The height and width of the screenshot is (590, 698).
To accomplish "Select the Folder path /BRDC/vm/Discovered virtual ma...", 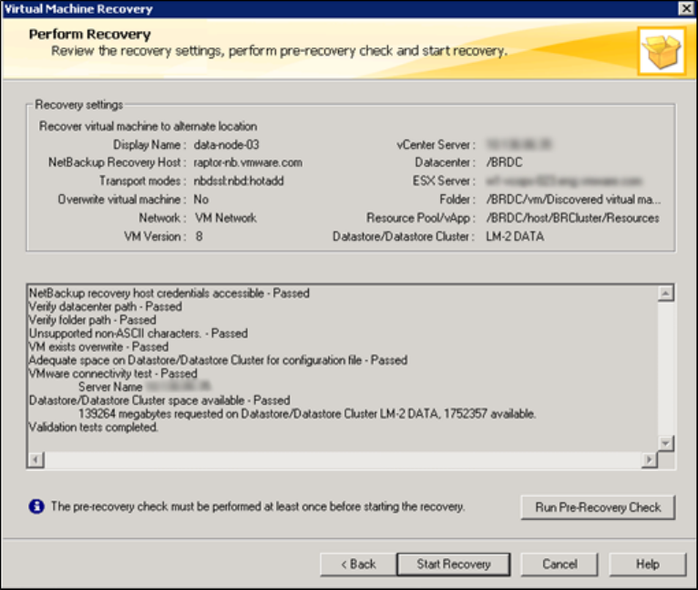I will [x=573, y=199].
